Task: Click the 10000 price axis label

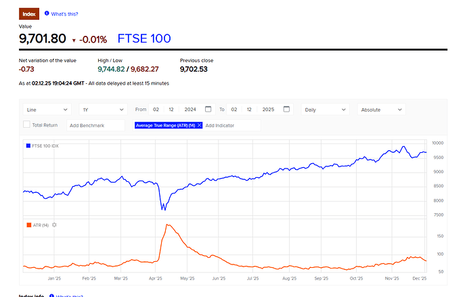Action: 437,143
